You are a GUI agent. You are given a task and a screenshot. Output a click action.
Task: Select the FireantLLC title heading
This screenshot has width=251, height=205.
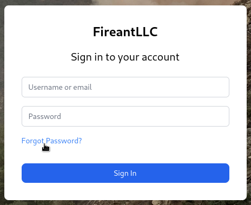click(x=125, y=32)
